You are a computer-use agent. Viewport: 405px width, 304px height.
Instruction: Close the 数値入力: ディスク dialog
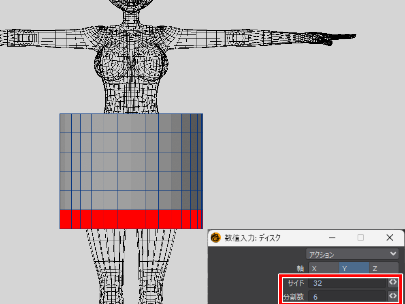[x=390, y=238]
